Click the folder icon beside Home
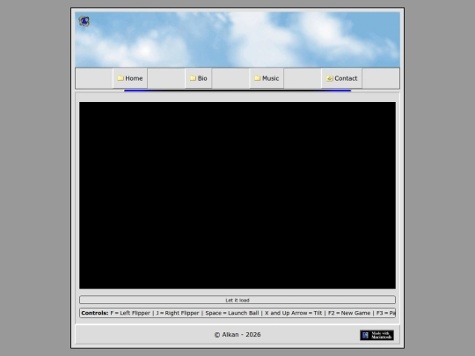 (x=121, y=78)
